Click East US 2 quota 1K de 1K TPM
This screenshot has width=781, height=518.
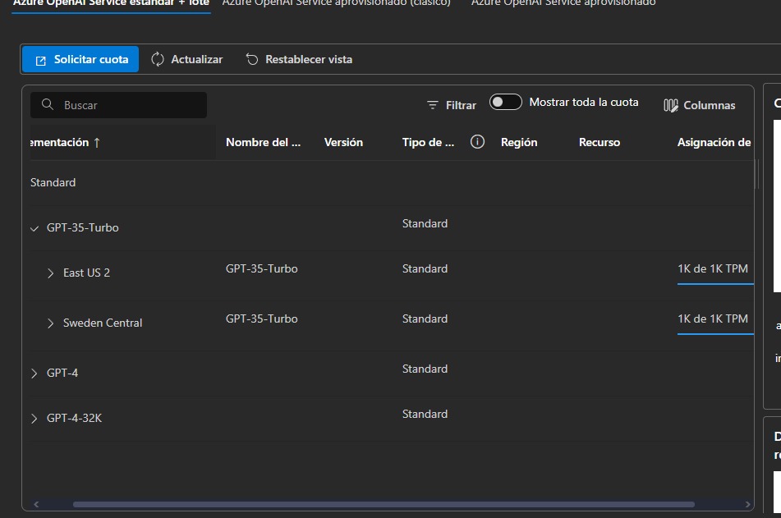(x=712, y=269)
